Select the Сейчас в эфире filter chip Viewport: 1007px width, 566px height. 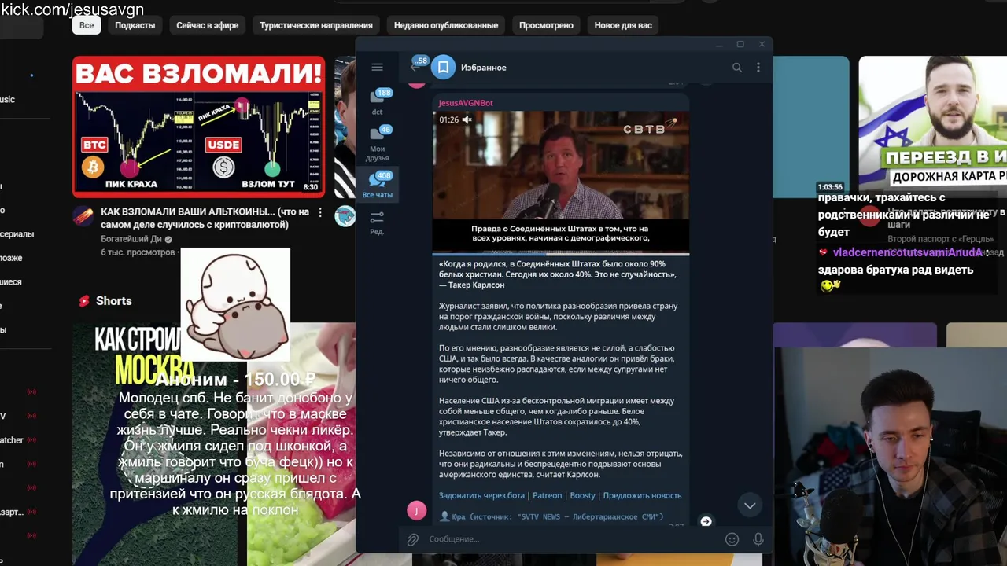(x=208, y=25)
